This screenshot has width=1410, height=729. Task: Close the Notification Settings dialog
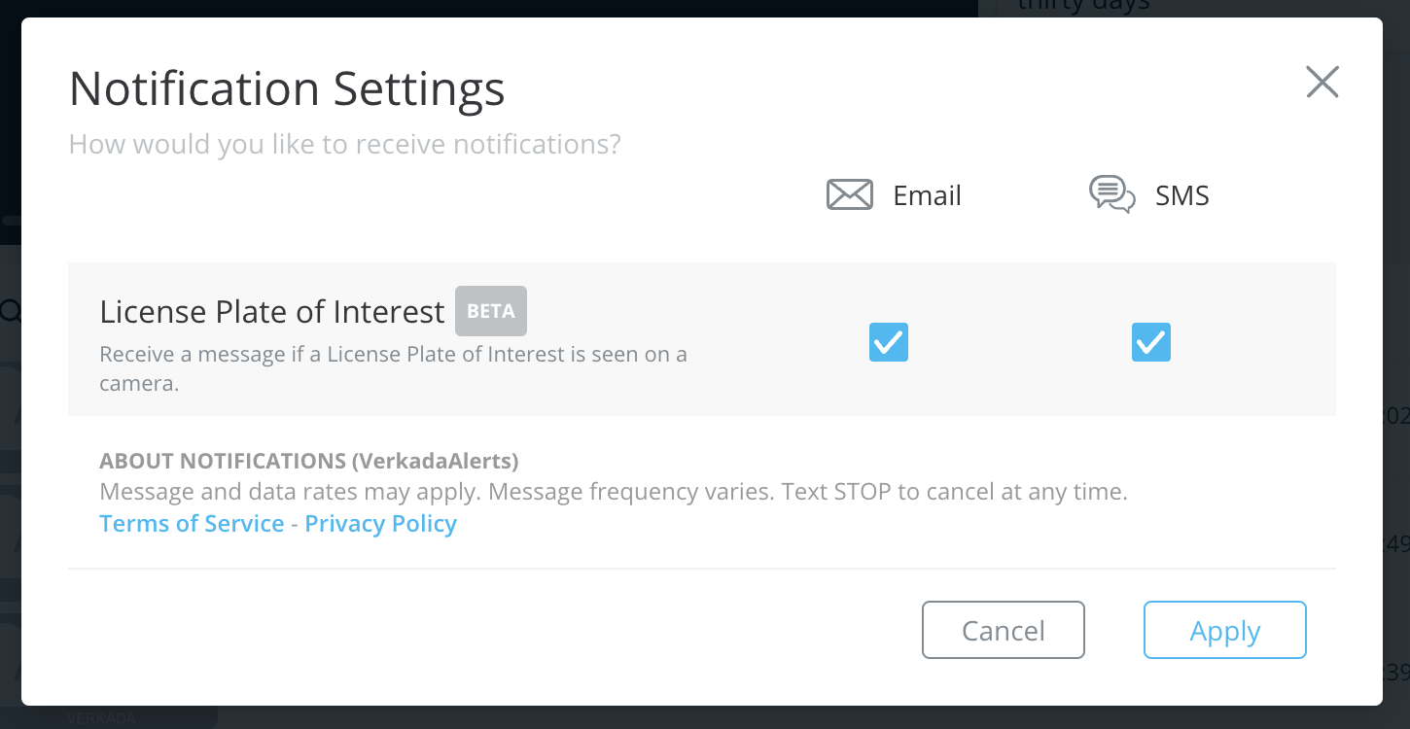(1322, 83)
